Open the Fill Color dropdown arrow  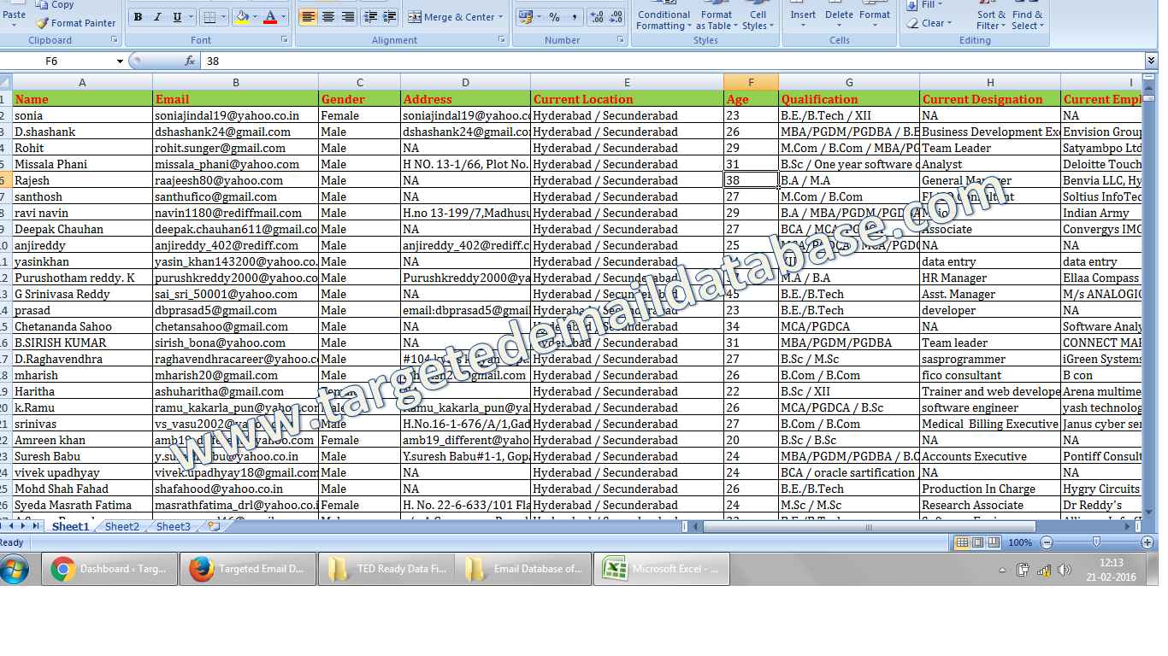pos(253,17)
